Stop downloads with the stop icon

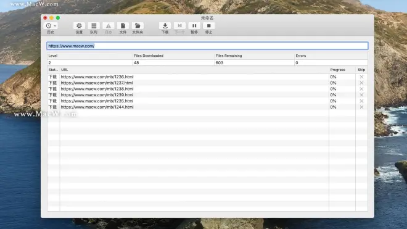point(208,26)
